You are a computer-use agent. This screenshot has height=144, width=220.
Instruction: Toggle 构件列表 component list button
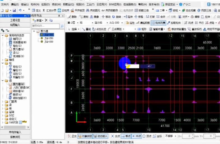point(158,23)
